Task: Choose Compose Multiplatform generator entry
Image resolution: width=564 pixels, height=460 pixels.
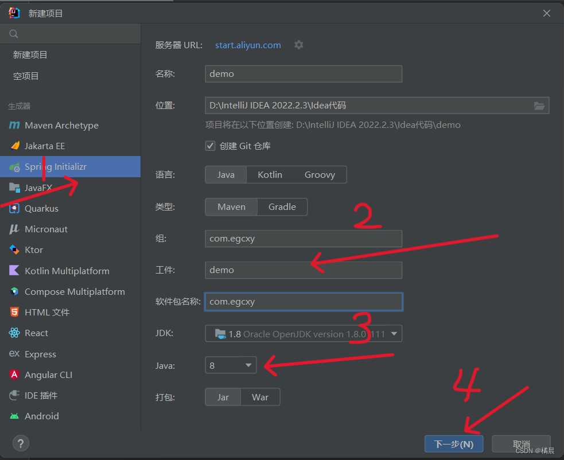Action: point(70,291)
